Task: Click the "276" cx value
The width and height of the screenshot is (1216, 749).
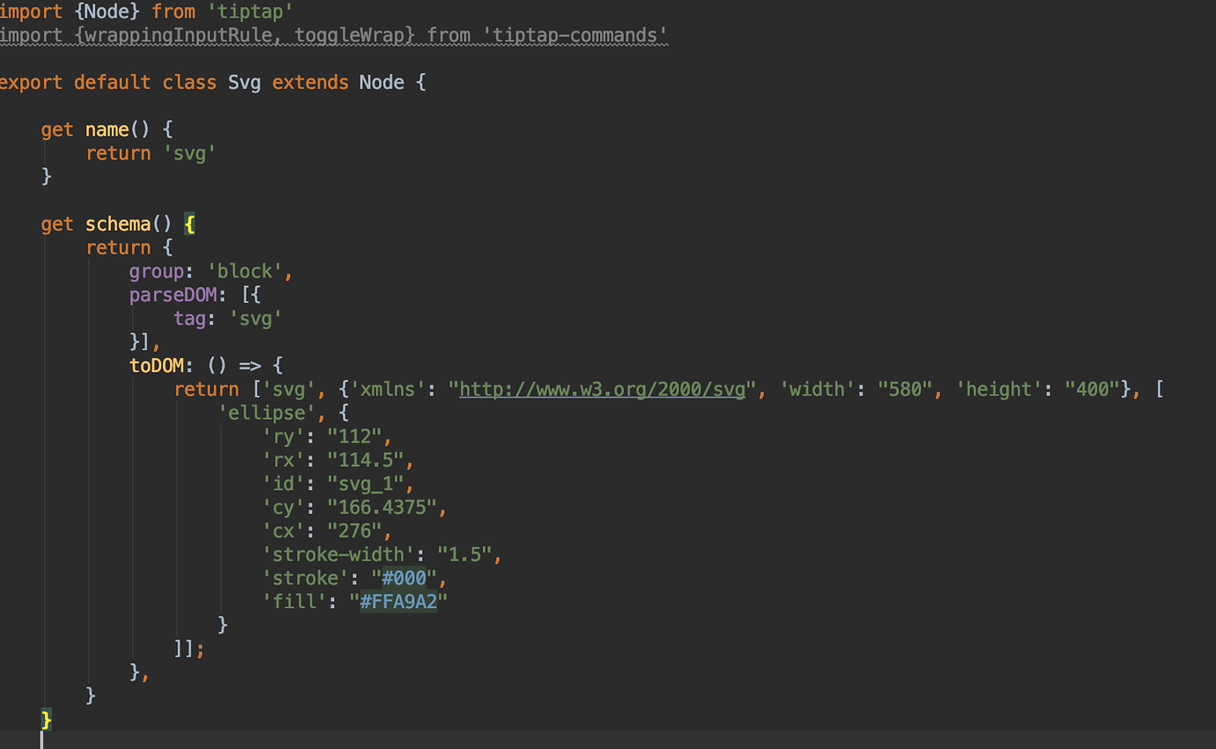Action: (x=355, y=530)
